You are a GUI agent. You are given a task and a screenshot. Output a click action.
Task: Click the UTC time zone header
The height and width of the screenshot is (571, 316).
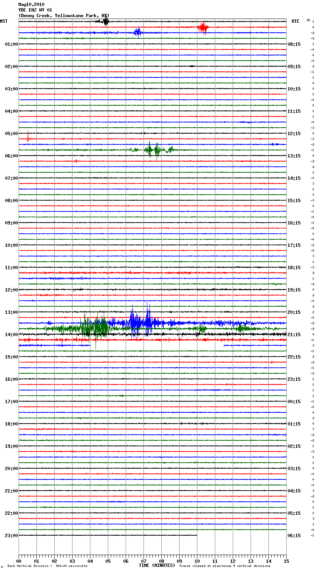click(296, 21)
